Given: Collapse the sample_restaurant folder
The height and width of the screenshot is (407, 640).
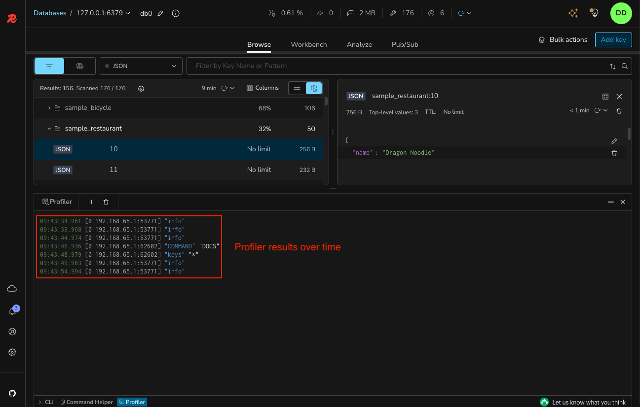Looking at the screenshot, I should pos(49,129).
